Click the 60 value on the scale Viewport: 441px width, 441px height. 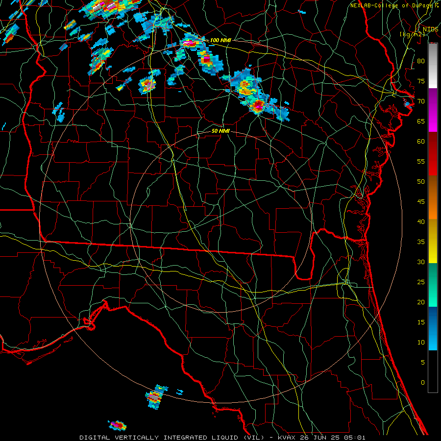point(421,142)
